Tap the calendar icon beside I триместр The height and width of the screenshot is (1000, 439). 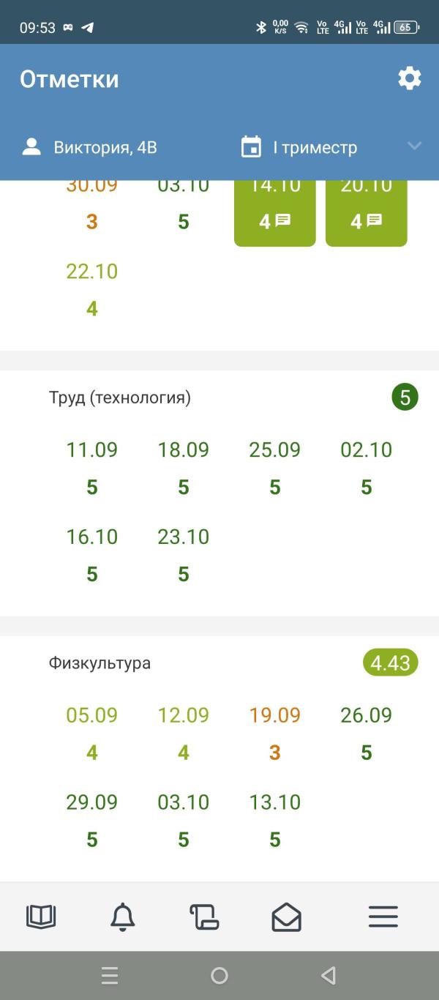point(251,147)
